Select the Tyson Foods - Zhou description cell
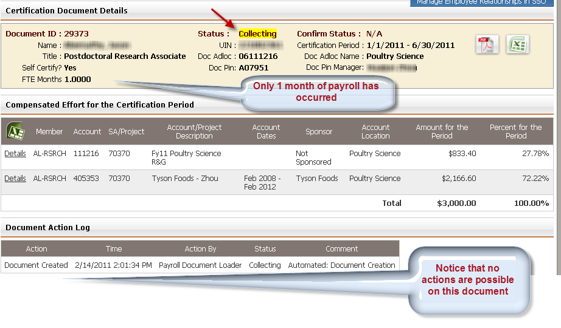The image size is (561, 328). point(184,179)
